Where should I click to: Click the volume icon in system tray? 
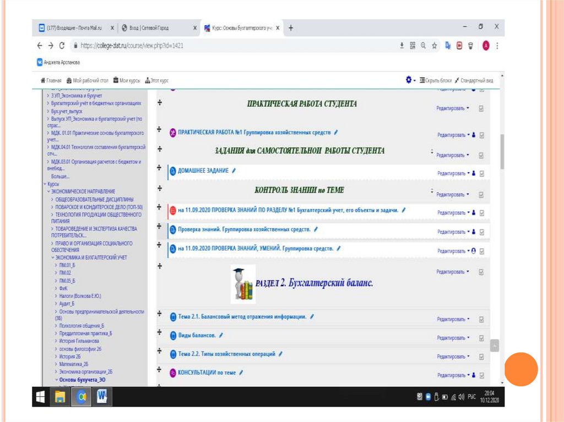tap(462, 397)
